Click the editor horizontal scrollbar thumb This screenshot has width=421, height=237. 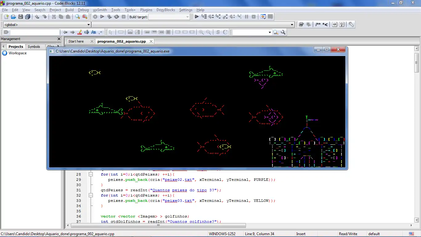tap(158, 225)
